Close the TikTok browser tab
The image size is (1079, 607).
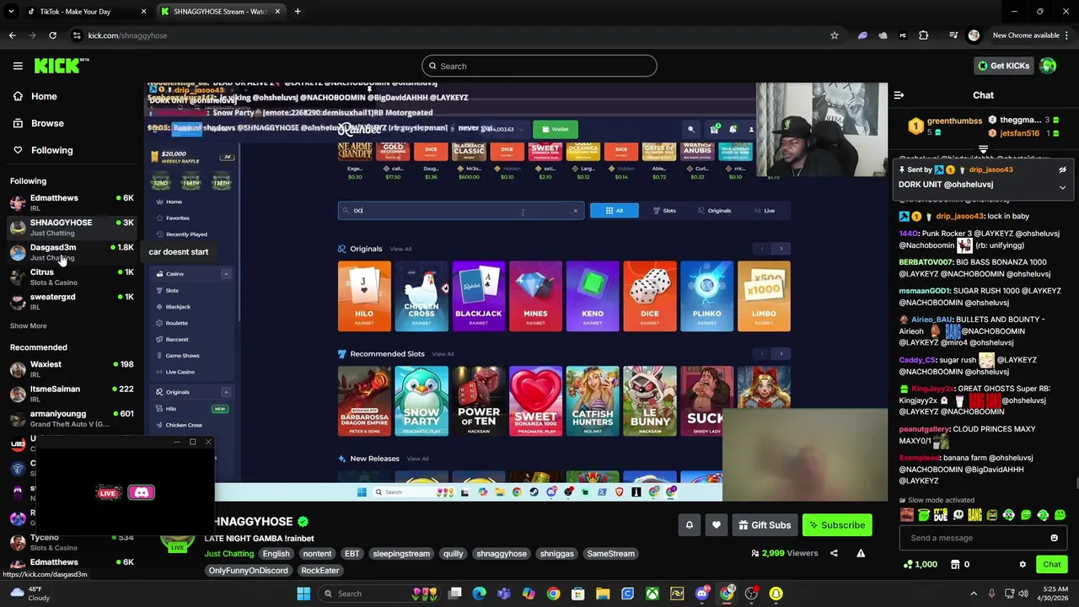tap(143, 12)
